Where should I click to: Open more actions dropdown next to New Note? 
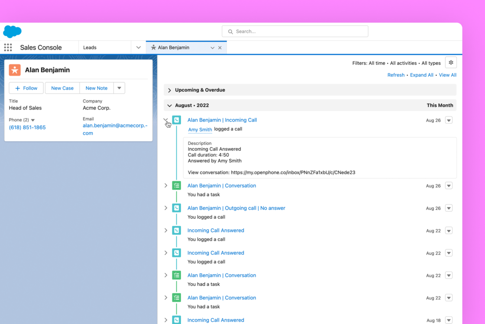tap(120, 88)
